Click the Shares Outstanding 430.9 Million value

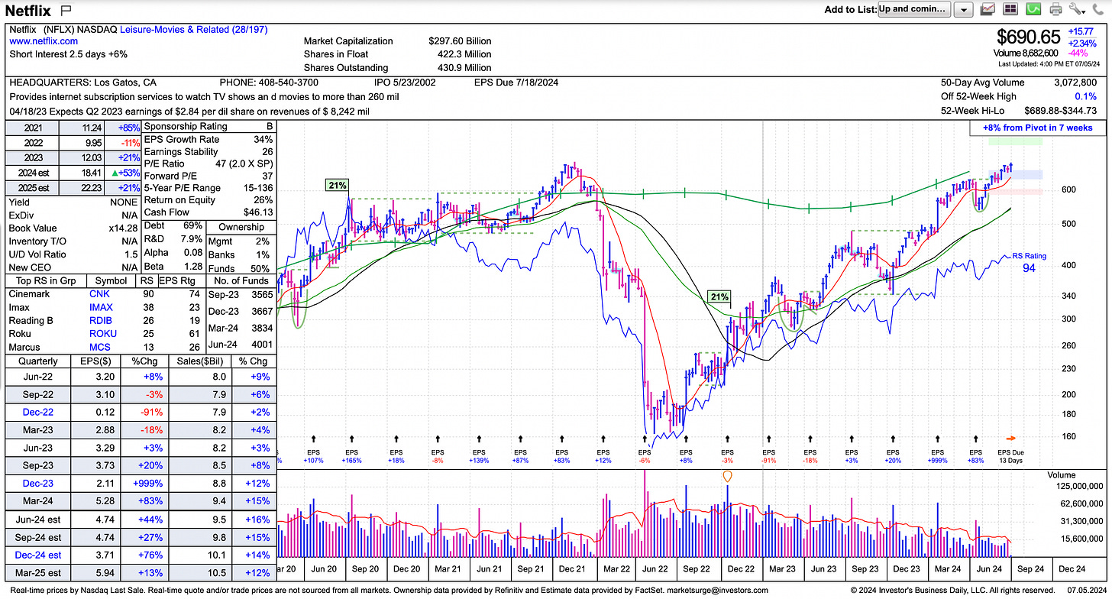click(x=460, y=68)
